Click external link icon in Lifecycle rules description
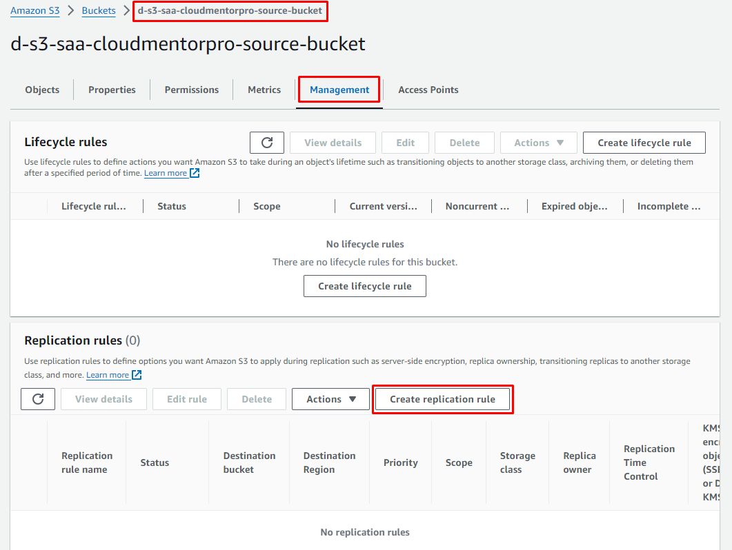The height and width of the screenshot is (550, 732). [195, 173]
